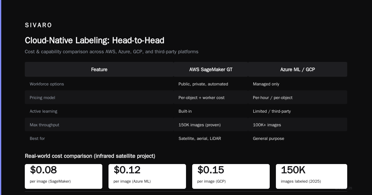Click the SIVARO logo text
Screen dimensions: 372x195
tap(38, 25)
